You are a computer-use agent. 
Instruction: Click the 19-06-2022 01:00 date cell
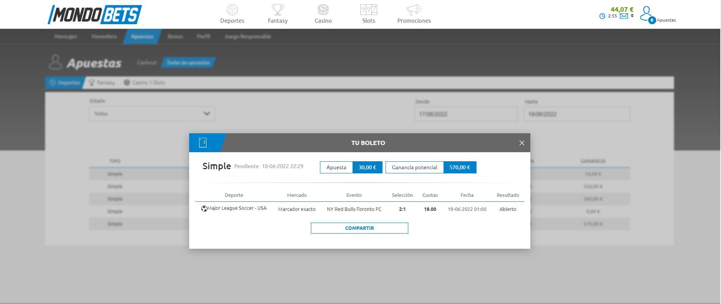pos(467,209)
